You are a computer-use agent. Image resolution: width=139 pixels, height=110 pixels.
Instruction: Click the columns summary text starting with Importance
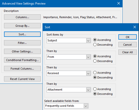[80, 17]
